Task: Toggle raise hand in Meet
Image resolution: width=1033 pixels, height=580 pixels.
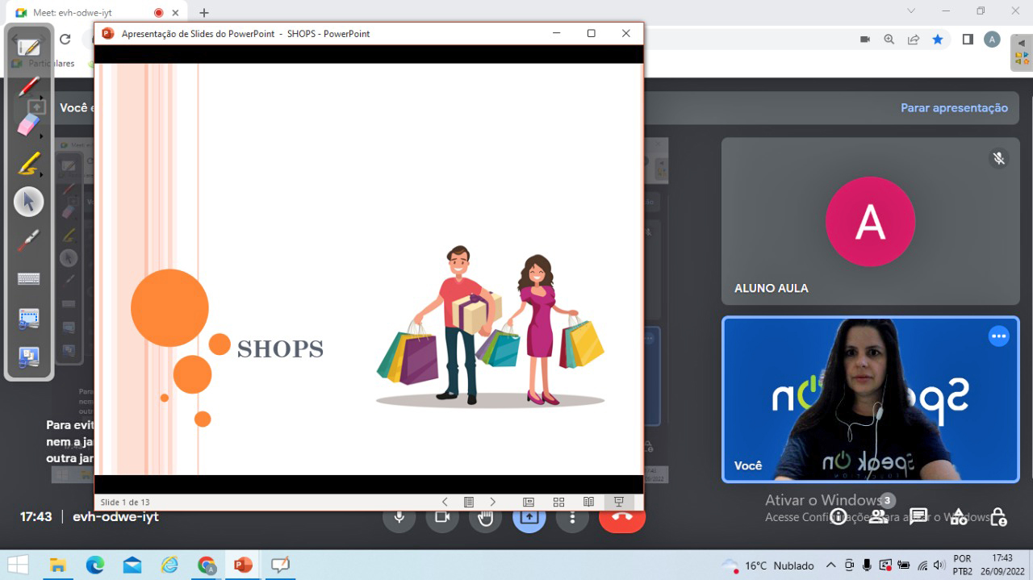Action: pyautogui.click(x=485, y=517)
